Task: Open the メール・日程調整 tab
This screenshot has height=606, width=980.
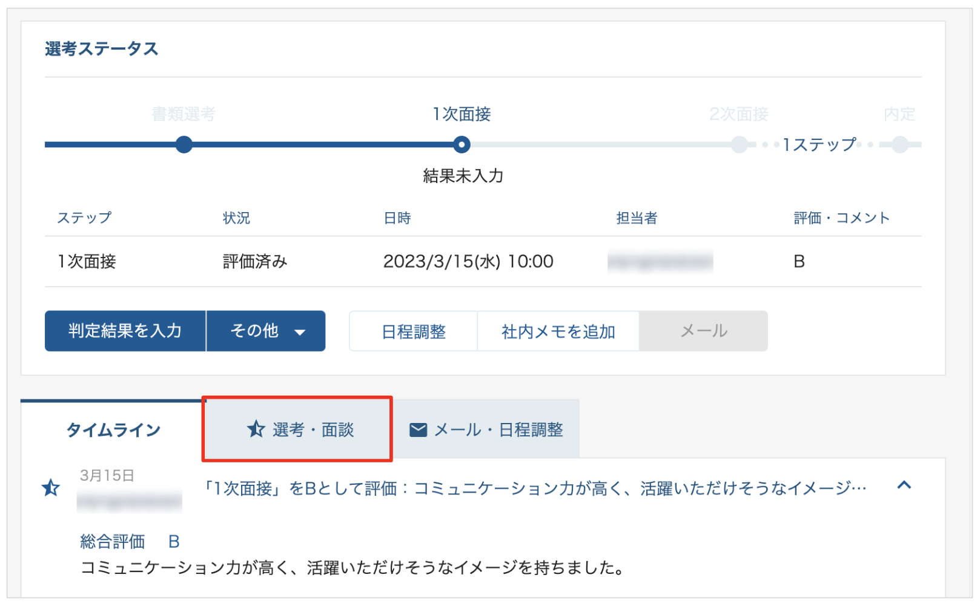Action: point(486,430)
